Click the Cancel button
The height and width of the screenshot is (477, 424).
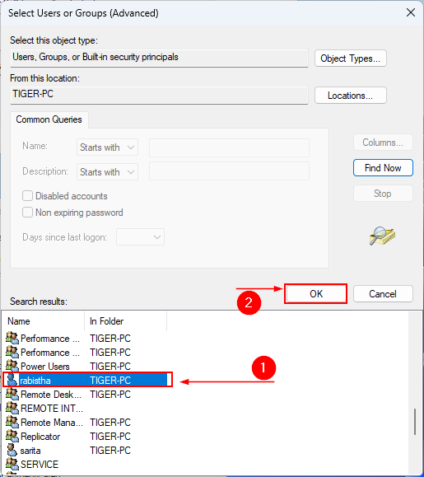click(383, 293)
